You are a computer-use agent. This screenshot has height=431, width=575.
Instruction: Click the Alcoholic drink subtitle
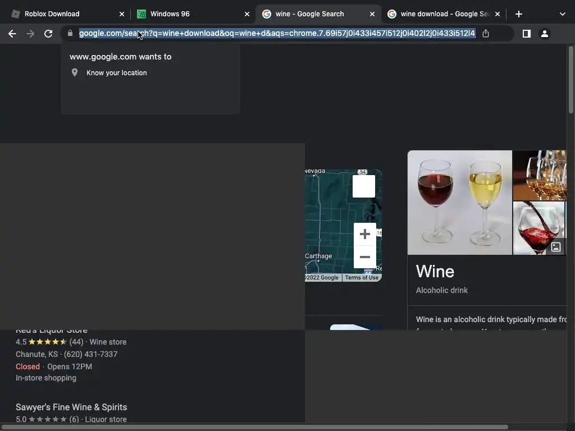click(x=441, y=290)
